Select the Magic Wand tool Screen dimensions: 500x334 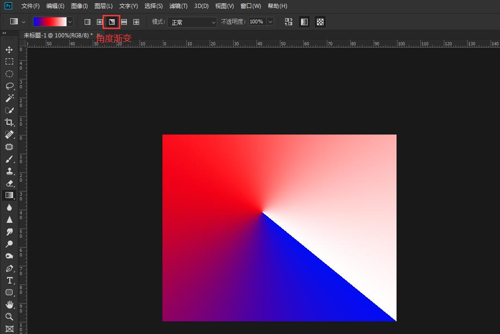9,98
